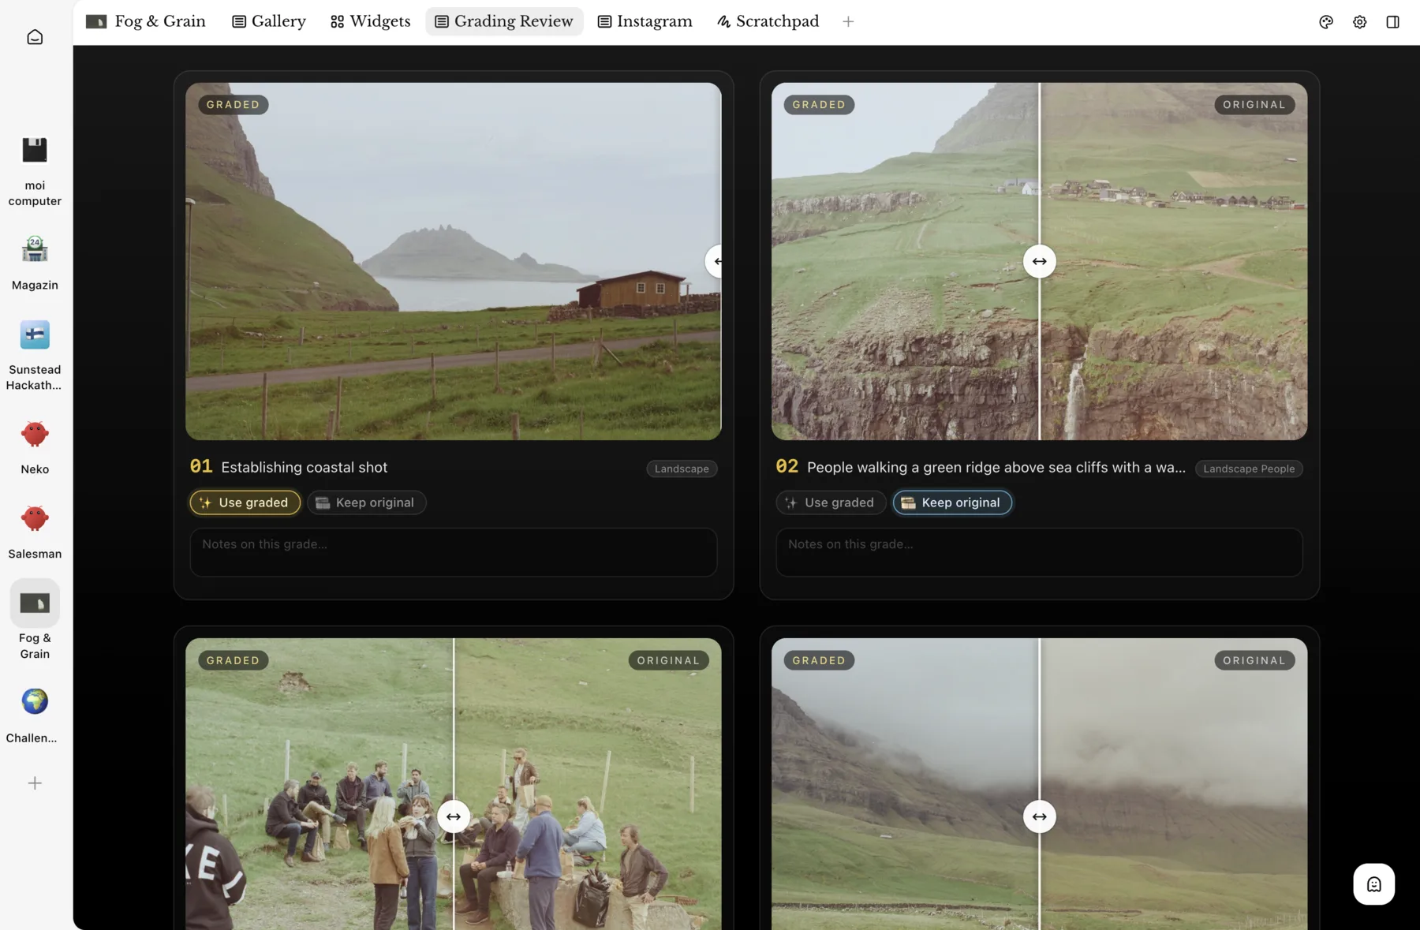Go to the home icon in sidebar

coord(35,37)
